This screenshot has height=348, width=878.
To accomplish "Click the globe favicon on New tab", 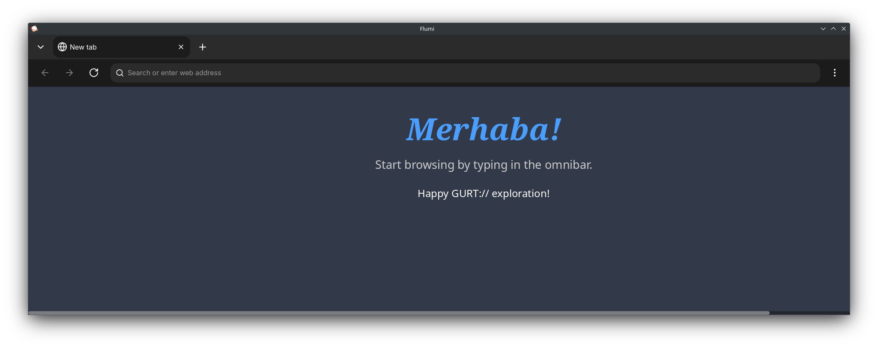I will point(63,47).
